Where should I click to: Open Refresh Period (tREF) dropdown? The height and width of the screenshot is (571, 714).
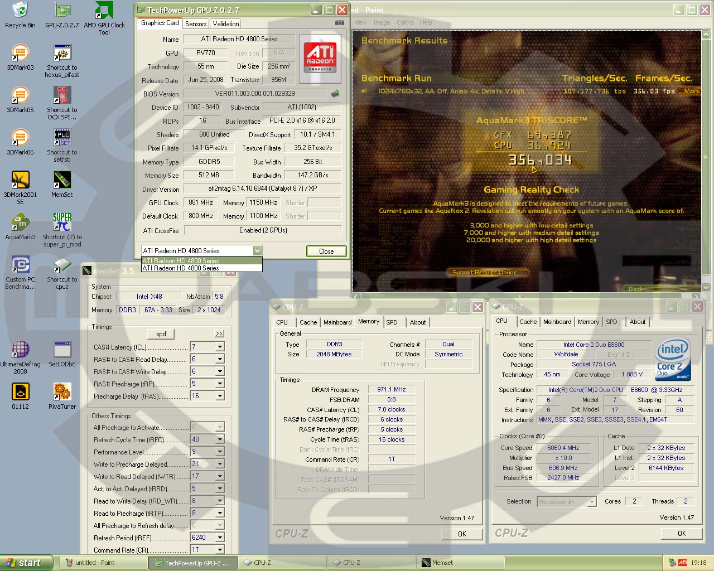coord(220,538)
